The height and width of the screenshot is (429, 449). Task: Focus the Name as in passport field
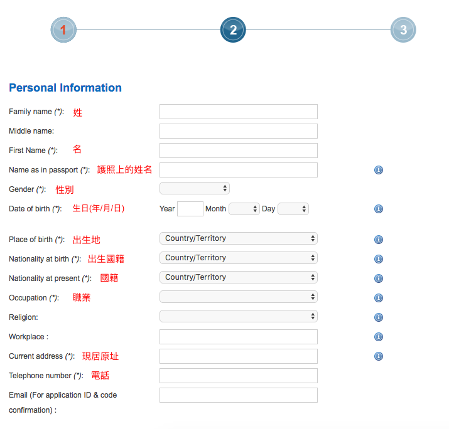[239, 170]
